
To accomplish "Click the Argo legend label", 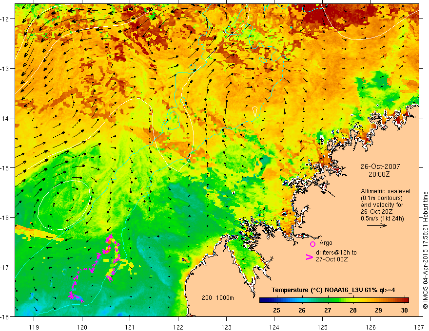I will pyautogui.click(x=326, y=243).
